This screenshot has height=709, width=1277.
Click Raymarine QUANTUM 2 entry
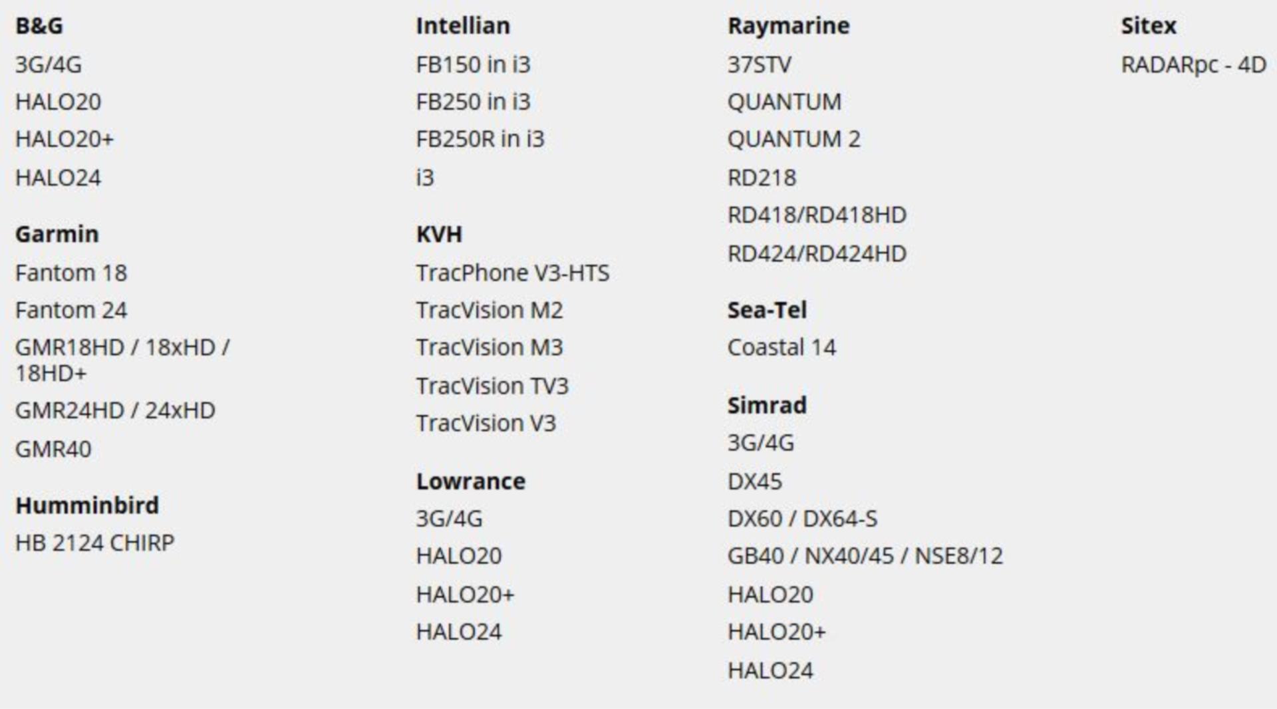(x=793, y=140)
